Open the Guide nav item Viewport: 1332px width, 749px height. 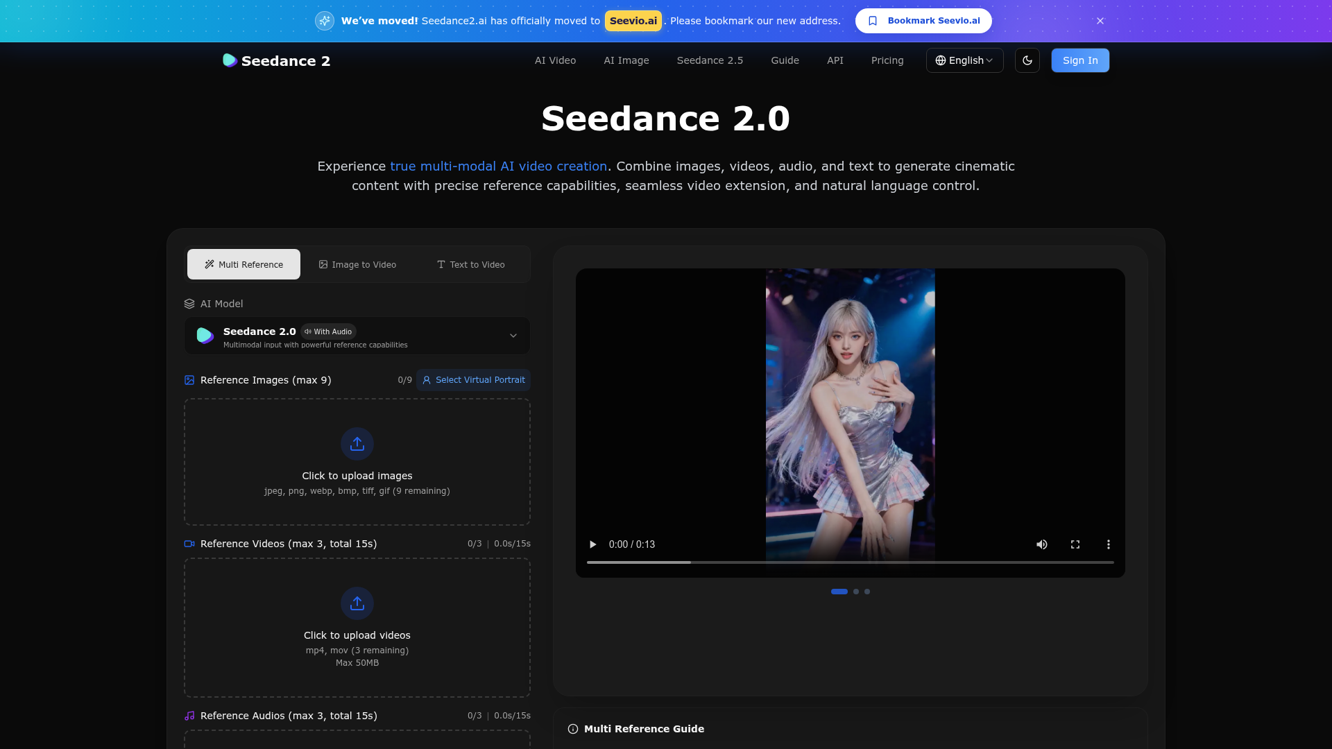(x=785, y=60)
